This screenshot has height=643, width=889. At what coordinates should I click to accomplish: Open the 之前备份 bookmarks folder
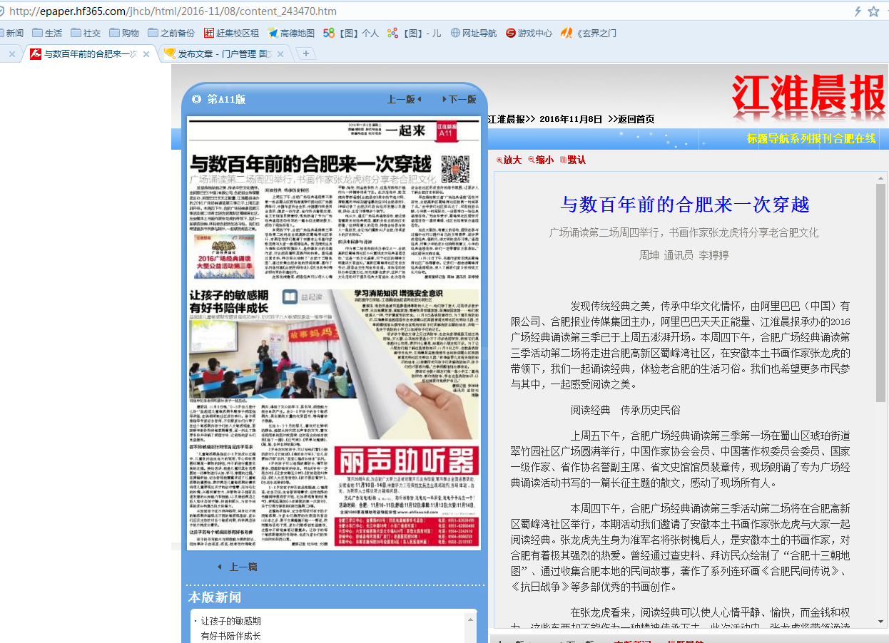[x=171, y=33]
